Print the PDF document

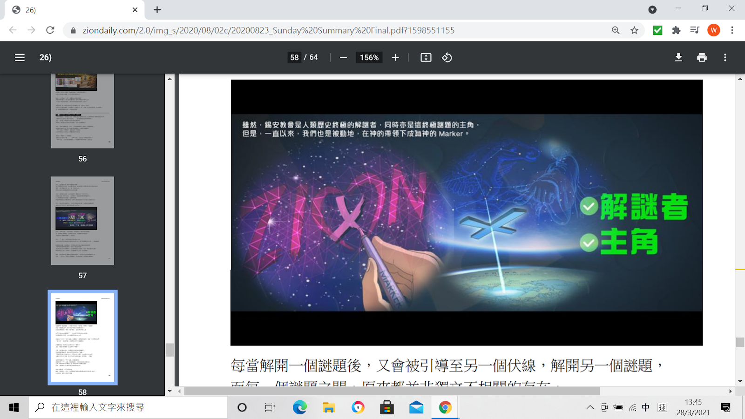tap(702, 57)
